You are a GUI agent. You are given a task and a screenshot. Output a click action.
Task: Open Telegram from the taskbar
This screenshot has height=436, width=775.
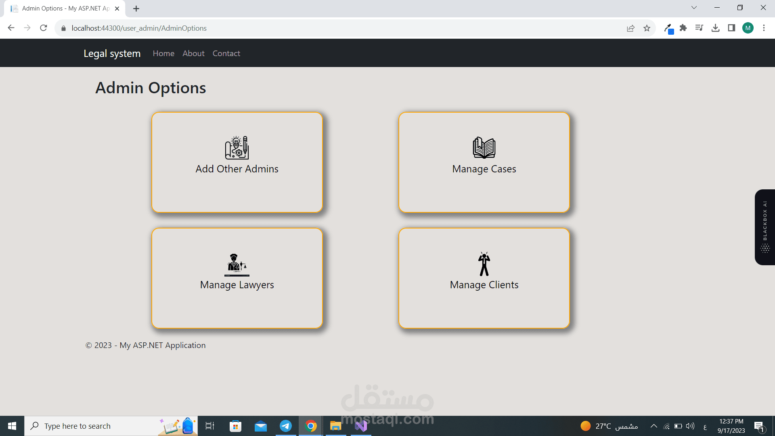286,426
